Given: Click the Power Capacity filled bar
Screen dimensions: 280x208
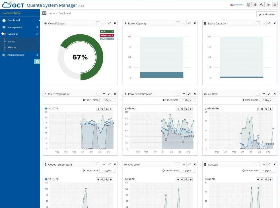Looking at the screenshot, I should (x=162, y=75).
